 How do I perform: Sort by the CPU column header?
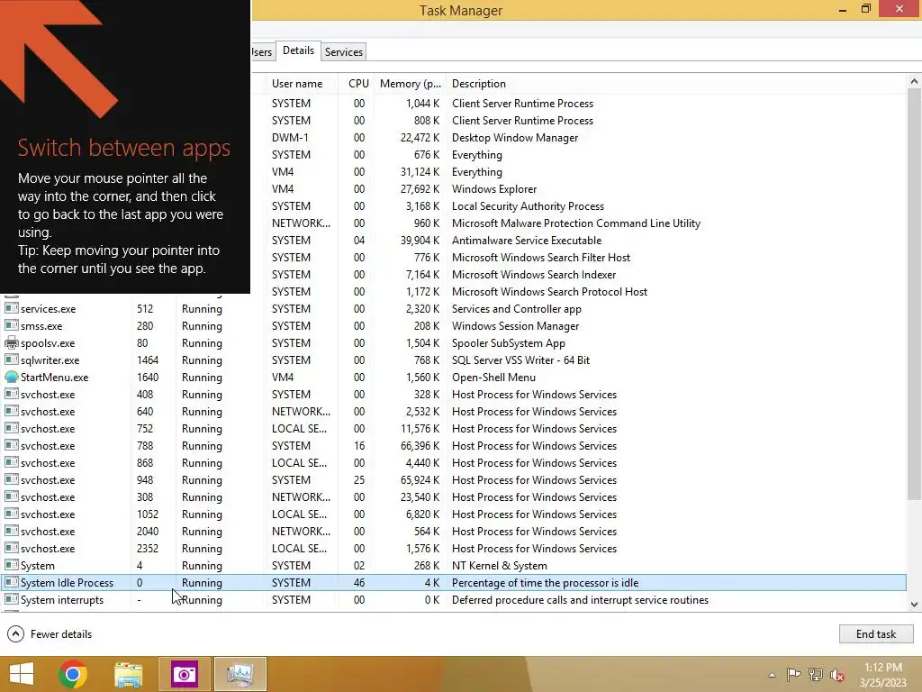coord(358,84)
